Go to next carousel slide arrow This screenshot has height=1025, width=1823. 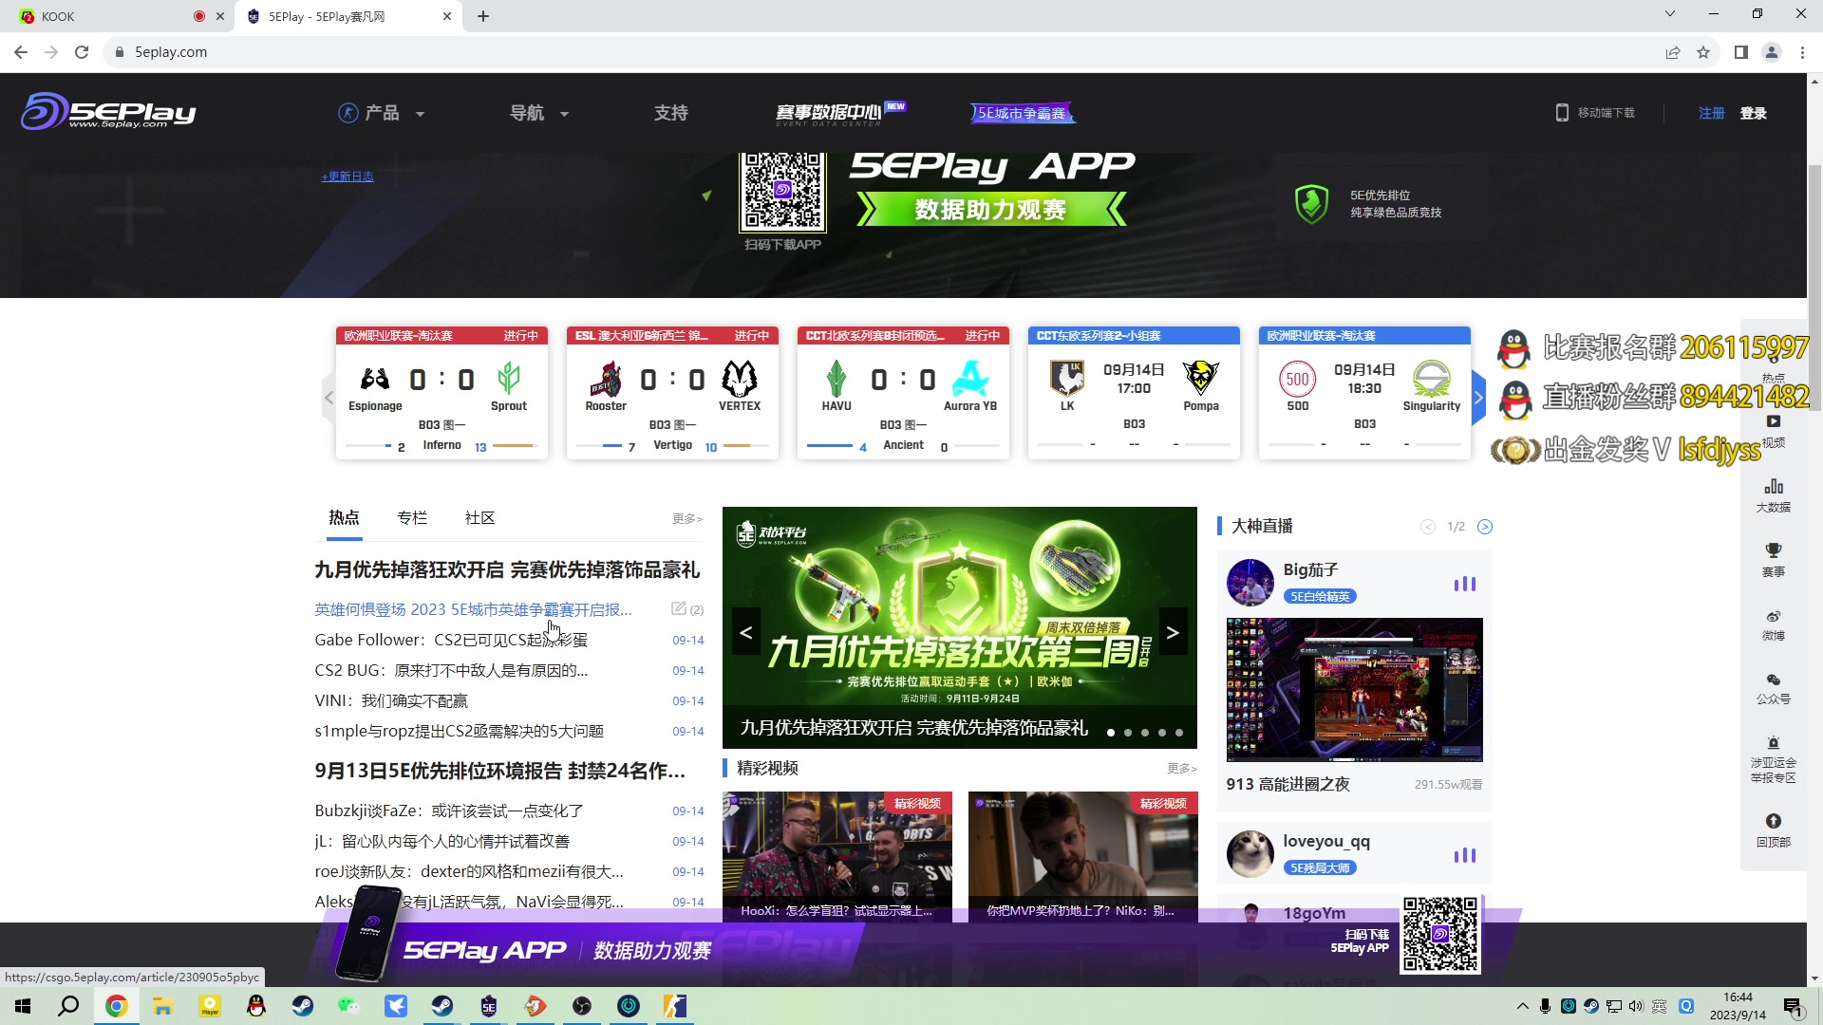(1173, 632)
